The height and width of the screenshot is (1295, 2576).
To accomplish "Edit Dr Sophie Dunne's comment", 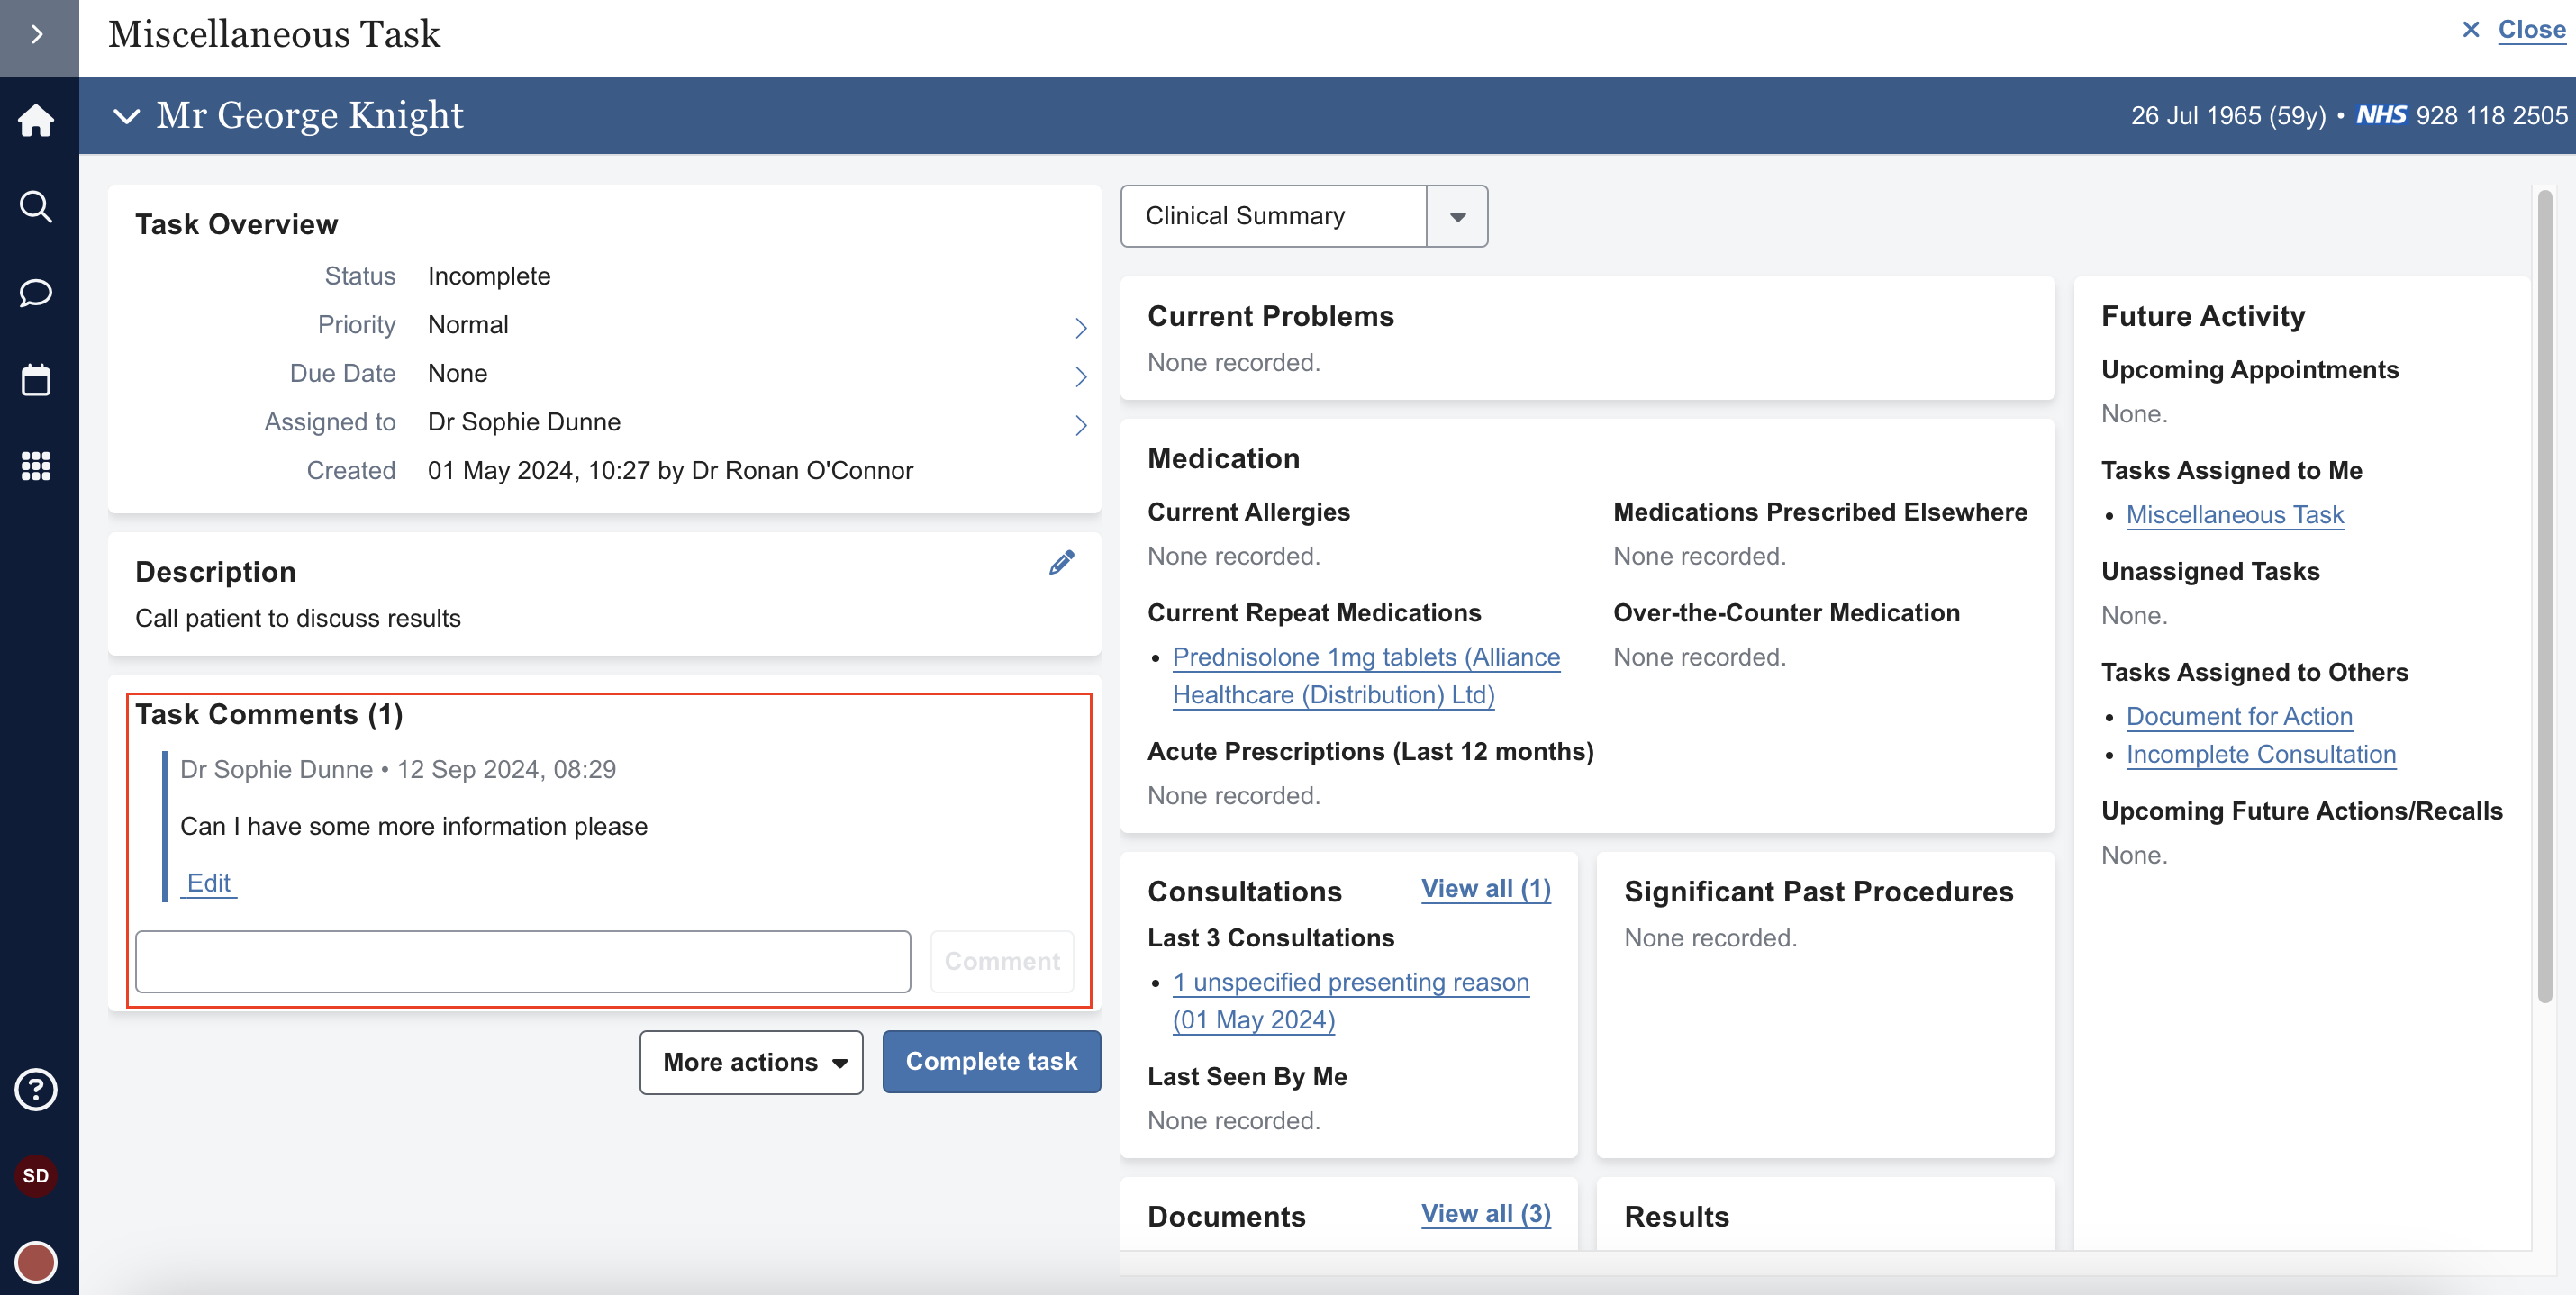I will click(208, 883).
